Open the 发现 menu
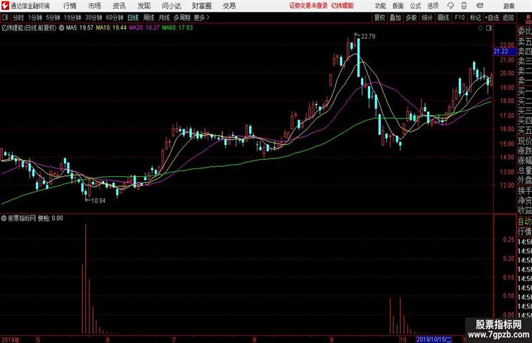Screen dimensions: 532x343 144,6
